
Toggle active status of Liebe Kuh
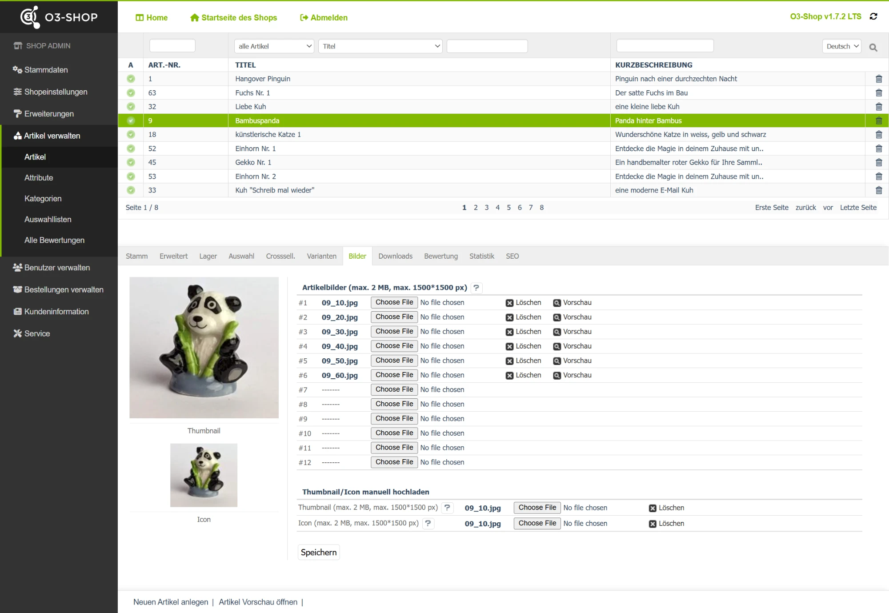pyautogui.click(x=131, y=107)
